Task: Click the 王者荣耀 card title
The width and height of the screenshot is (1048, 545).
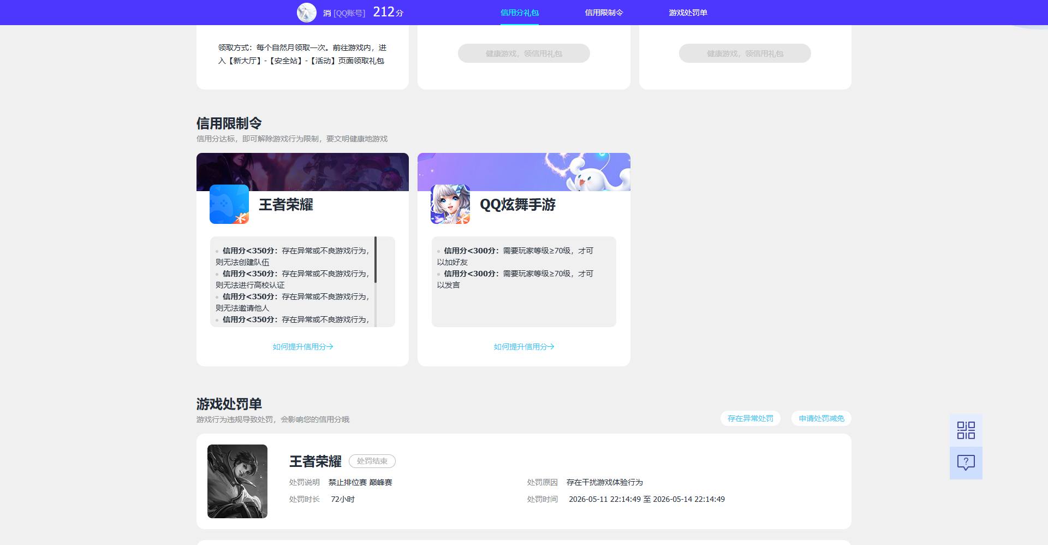Action: point(286,205)
